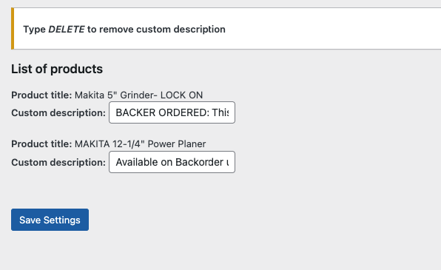Click the 'LOCK ON' text in the first product title
This screenshot has width=441, height=270.
(181, 95)
